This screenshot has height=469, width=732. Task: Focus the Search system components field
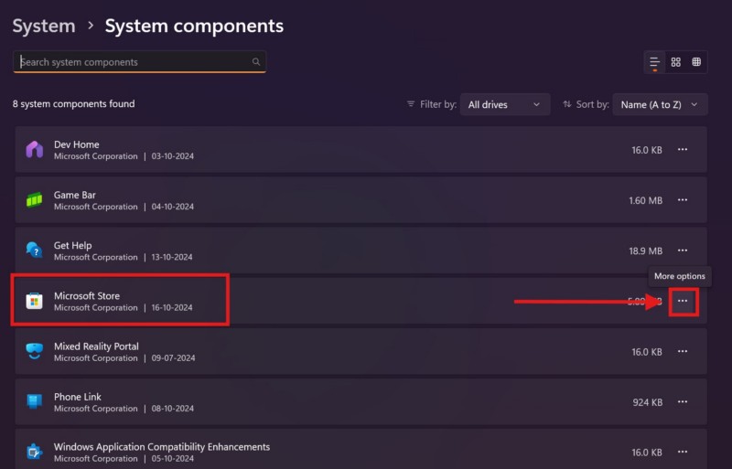[x=133, y=62]
